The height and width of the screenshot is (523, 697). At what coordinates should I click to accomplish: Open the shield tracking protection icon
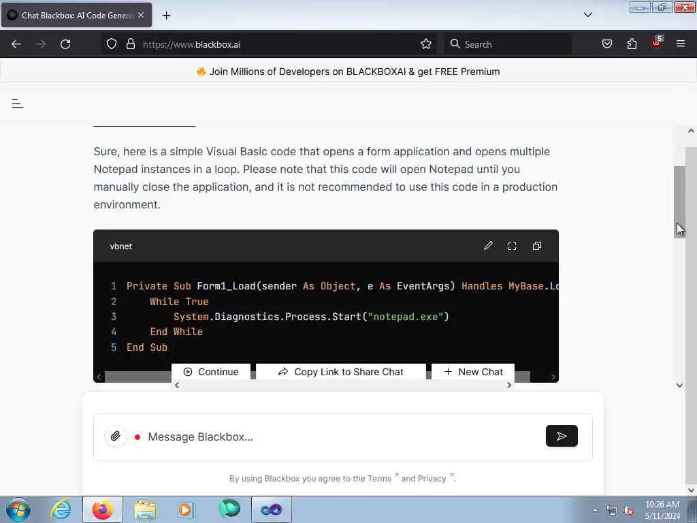pos(112,44)
